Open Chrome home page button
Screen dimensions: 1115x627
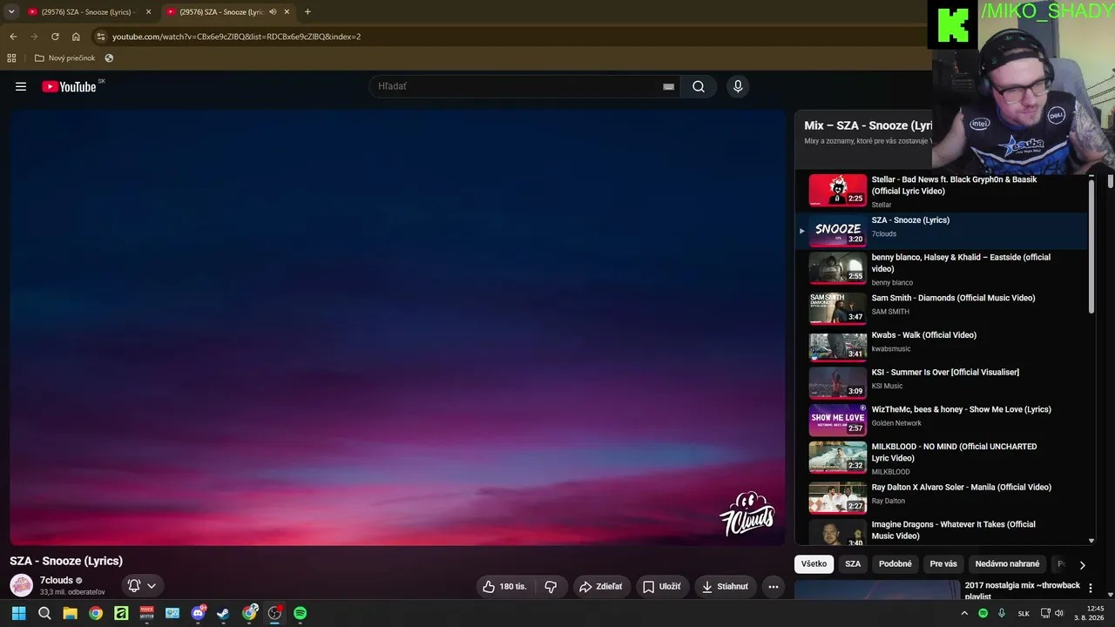(x=76, y=37)
